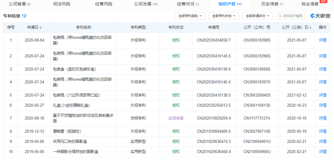Screen dimensions: 334x162
Task: Open the 全部专利类别 dropdown
Action: 190,16
